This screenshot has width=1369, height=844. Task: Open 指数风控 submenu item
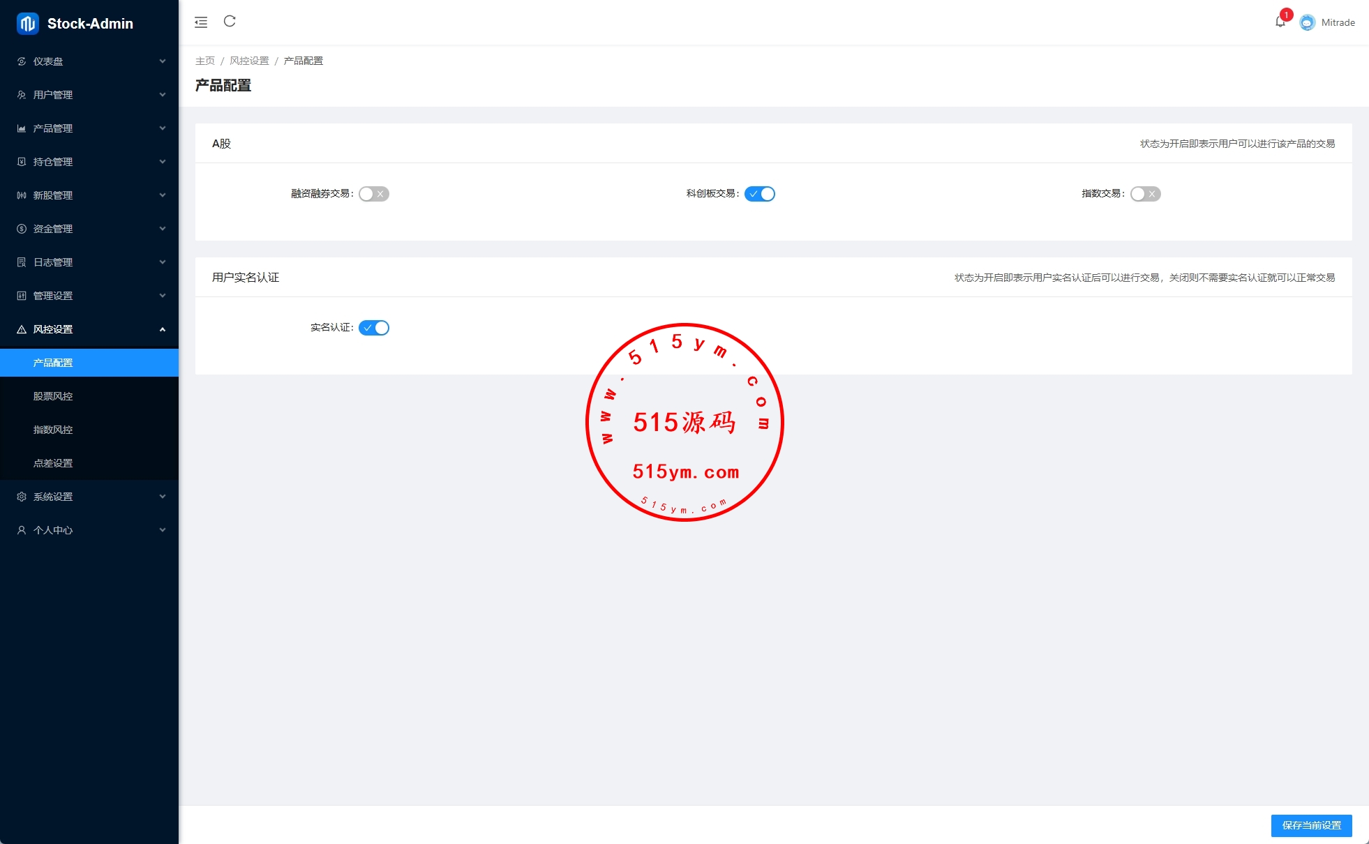pyautogui.click(x=53, y=430)
